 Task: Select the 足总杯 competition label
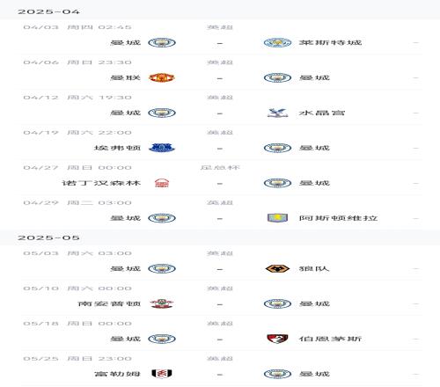(220, 168)
